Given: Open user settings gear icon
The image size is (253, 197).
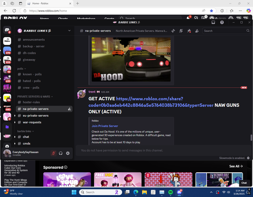Looking at the screenshot, I should click(x=68, y=153).
